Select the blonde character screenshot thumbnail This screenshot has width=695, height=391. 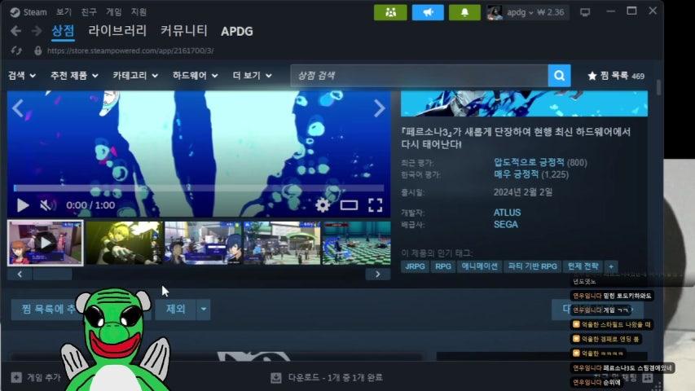[x=124, y=243]
